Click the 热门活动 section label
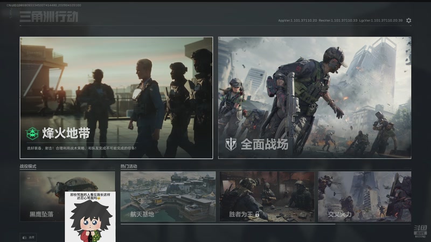Screen dimensions: 431x242 tap(129, 166)
